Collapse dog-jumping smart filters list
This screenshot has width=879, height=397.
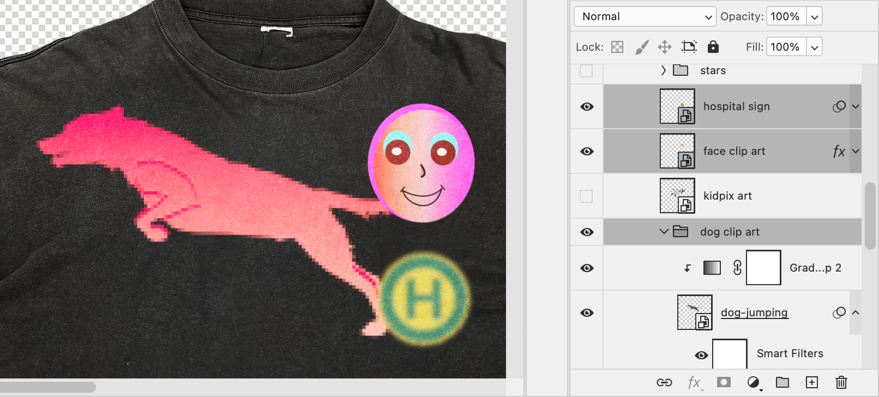tap(856, 312)
